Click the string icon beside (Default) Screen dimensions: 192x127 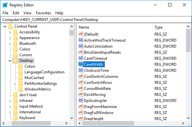point(80,34)
